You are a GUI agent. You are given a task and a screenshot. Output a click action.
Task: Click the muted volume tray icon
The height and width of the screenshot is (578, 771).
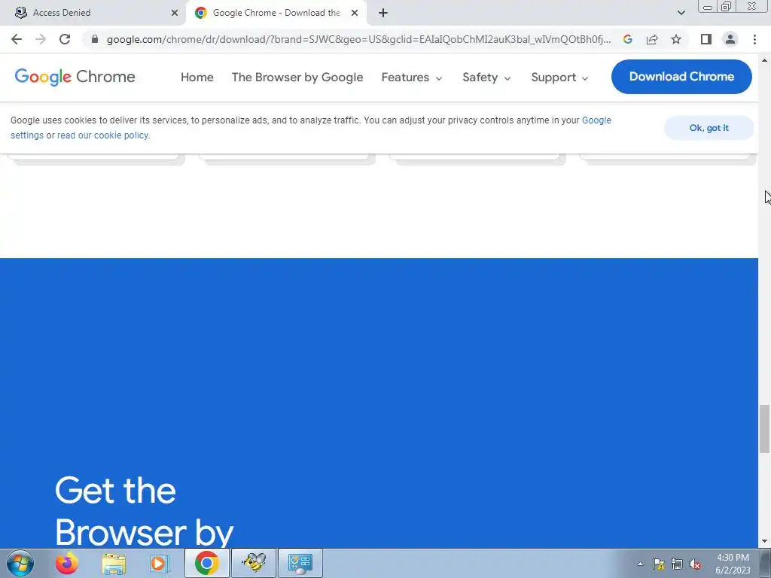695,564
